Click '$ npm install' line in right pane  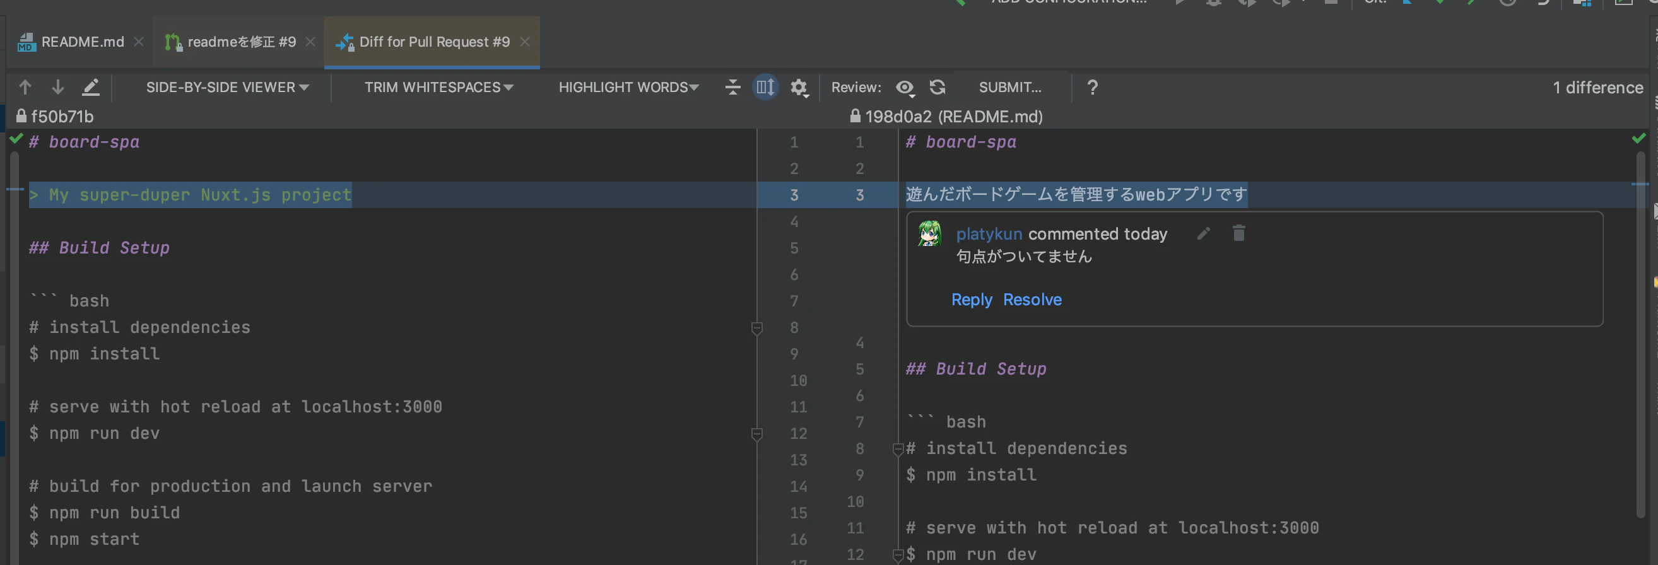pos(971,475)
